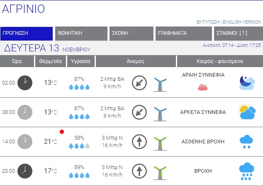
Task: Click the sun behind cloud weather icon
Action: [247, 112]
